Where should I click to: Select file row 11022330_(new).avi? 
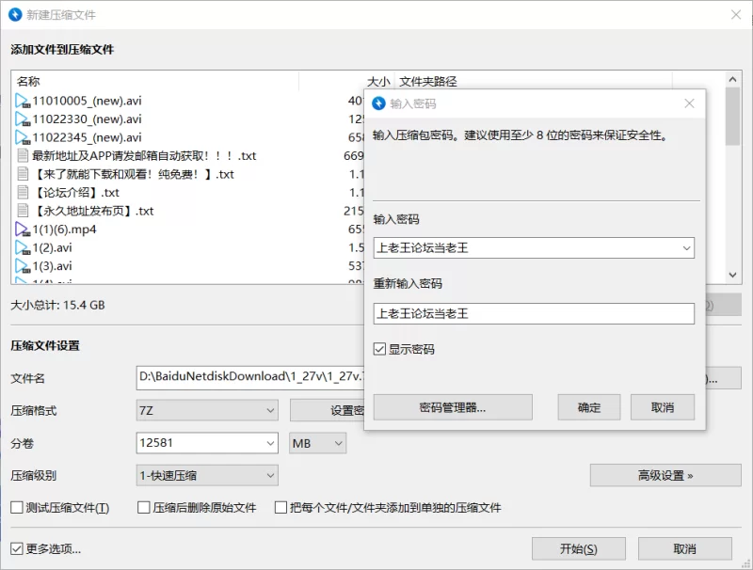(x=188, y=119)
